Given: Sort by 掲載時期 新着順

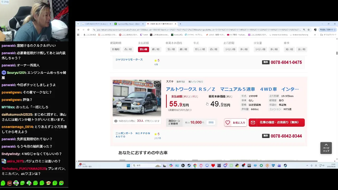Looking at the screenshot, I should (x=116, y=49).
